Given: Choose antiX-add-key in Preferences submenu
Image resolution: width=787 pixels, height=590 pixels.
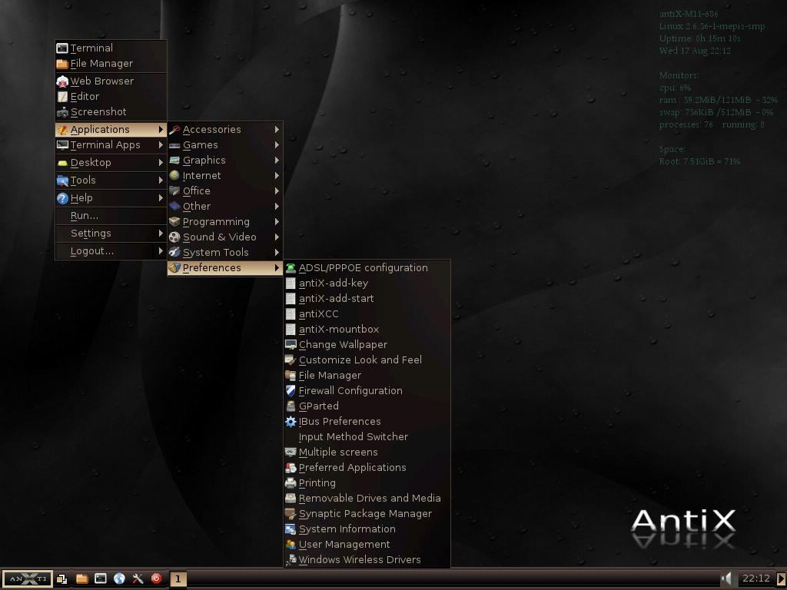Looking at the screenshot, I should click(x=367, y=283).
